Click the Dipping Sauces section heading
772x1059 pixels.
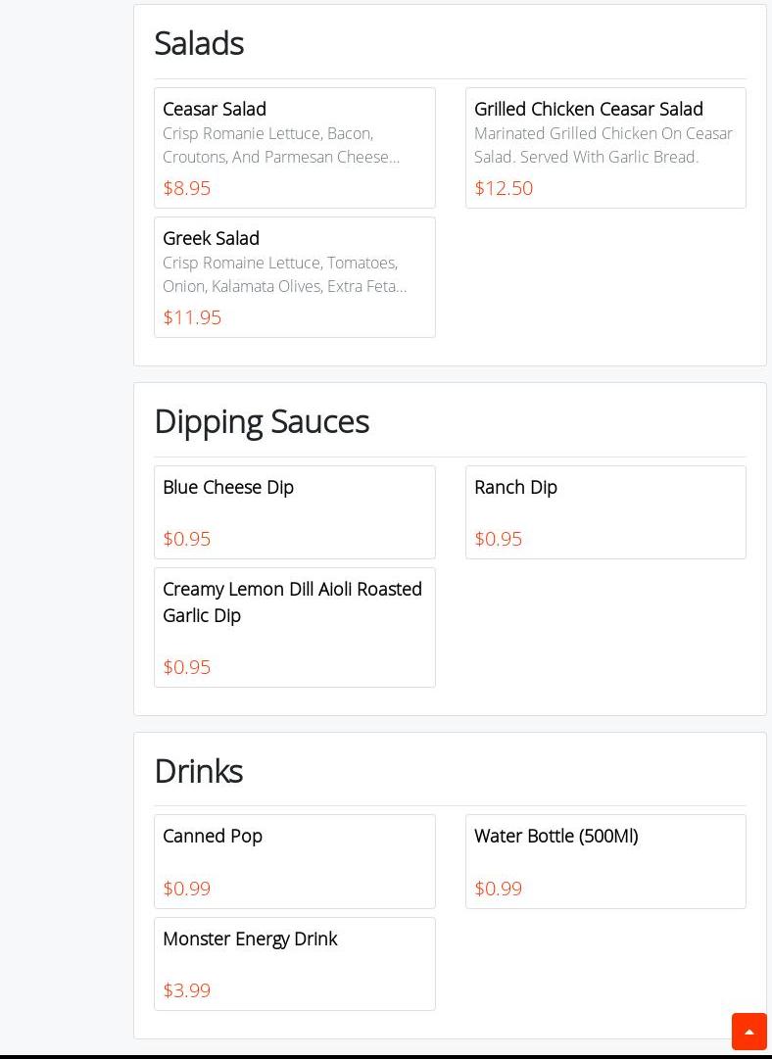click(262, 421)
